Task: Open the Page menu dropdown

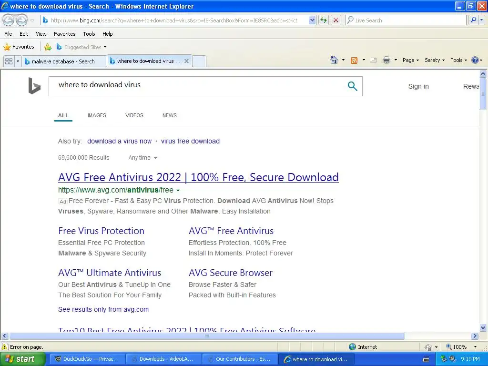Action: pos(411,60)
